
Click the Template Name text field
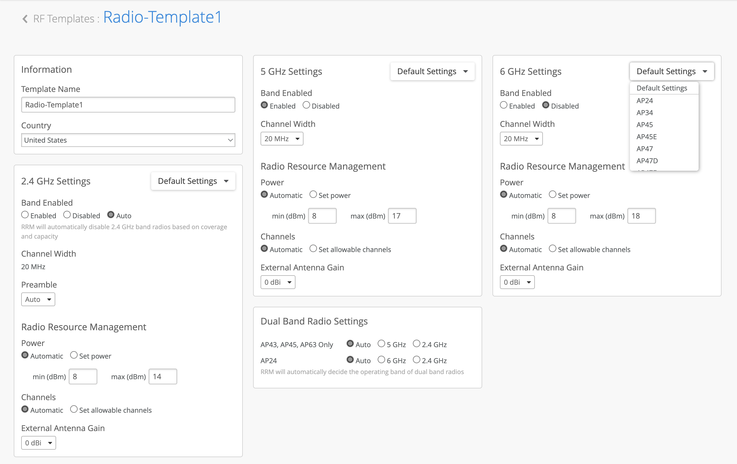coord(128,105)
